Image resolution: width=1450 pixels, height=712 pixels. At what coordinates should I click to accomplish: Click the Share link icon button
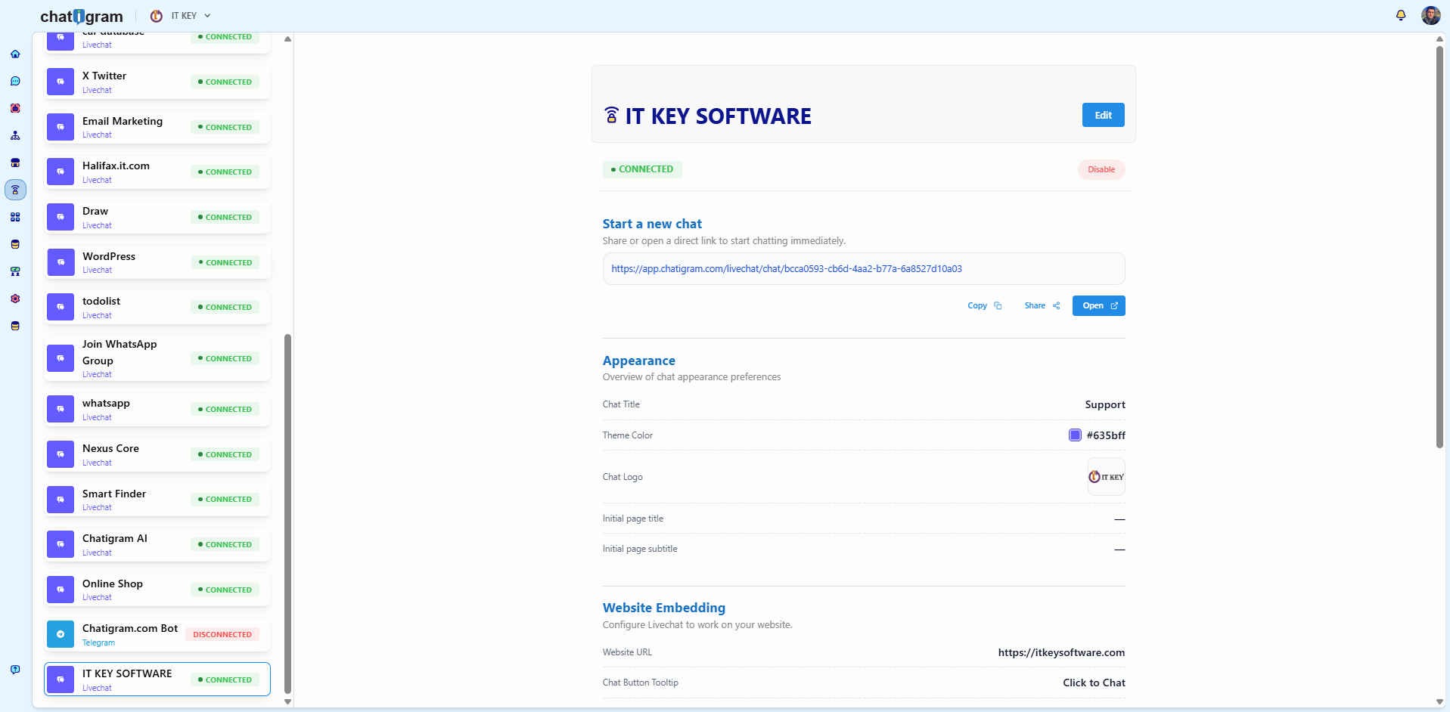1042,306
